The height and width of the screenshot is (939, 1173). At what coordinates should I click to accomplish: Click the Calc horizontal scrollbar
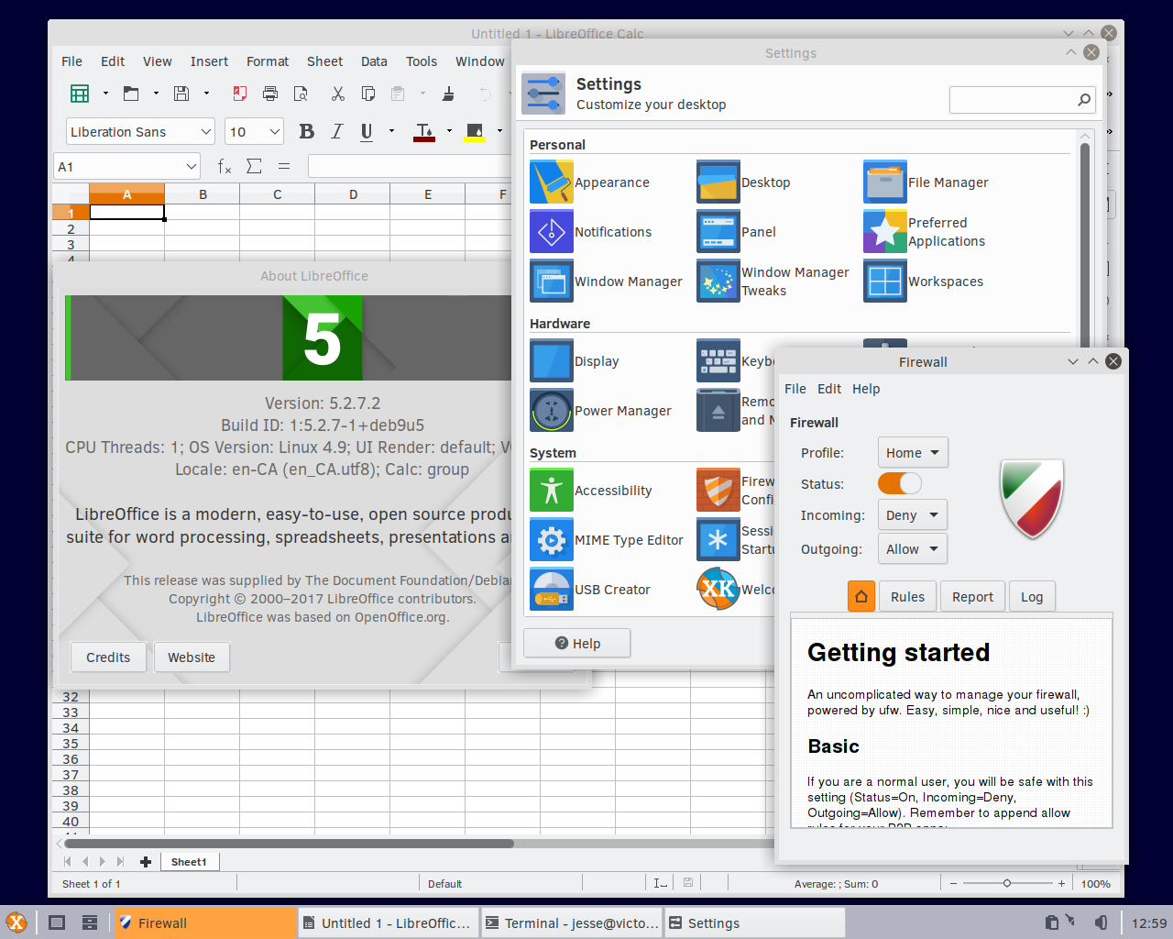tap(290, 844)
